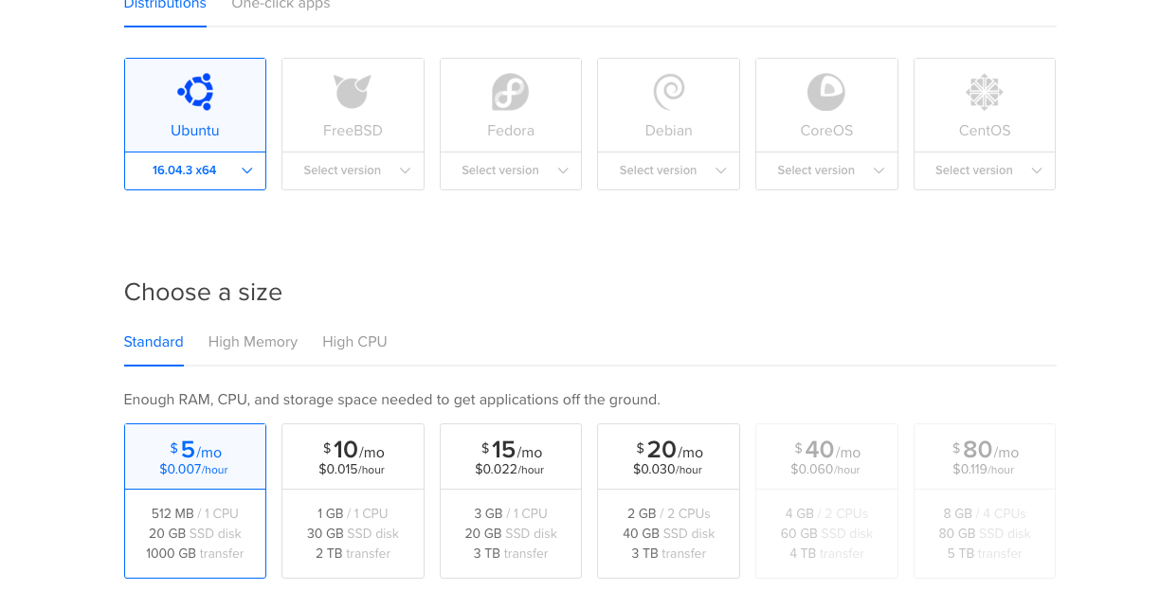Switch to the High CPU tab
Screen dimensions: 1160x590
point(354,342)
